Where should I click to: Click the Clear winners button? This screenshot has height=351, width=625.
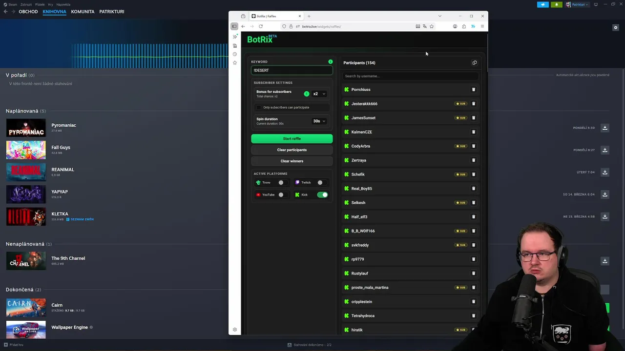(292, 161)
